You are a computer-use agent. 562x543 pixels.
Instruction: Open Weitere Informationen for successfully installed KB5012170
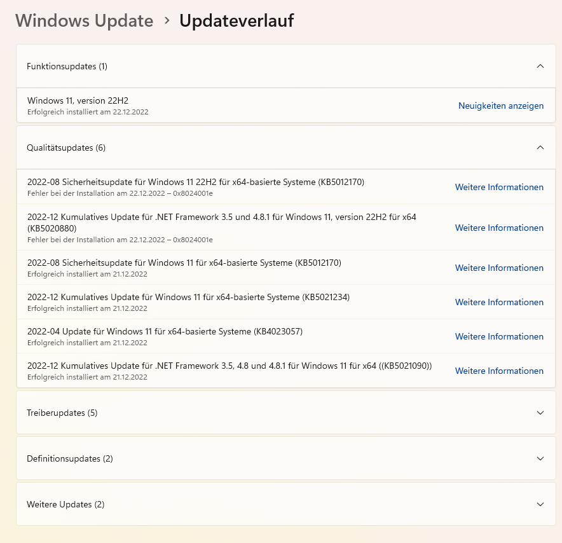(x=499, y=268)
